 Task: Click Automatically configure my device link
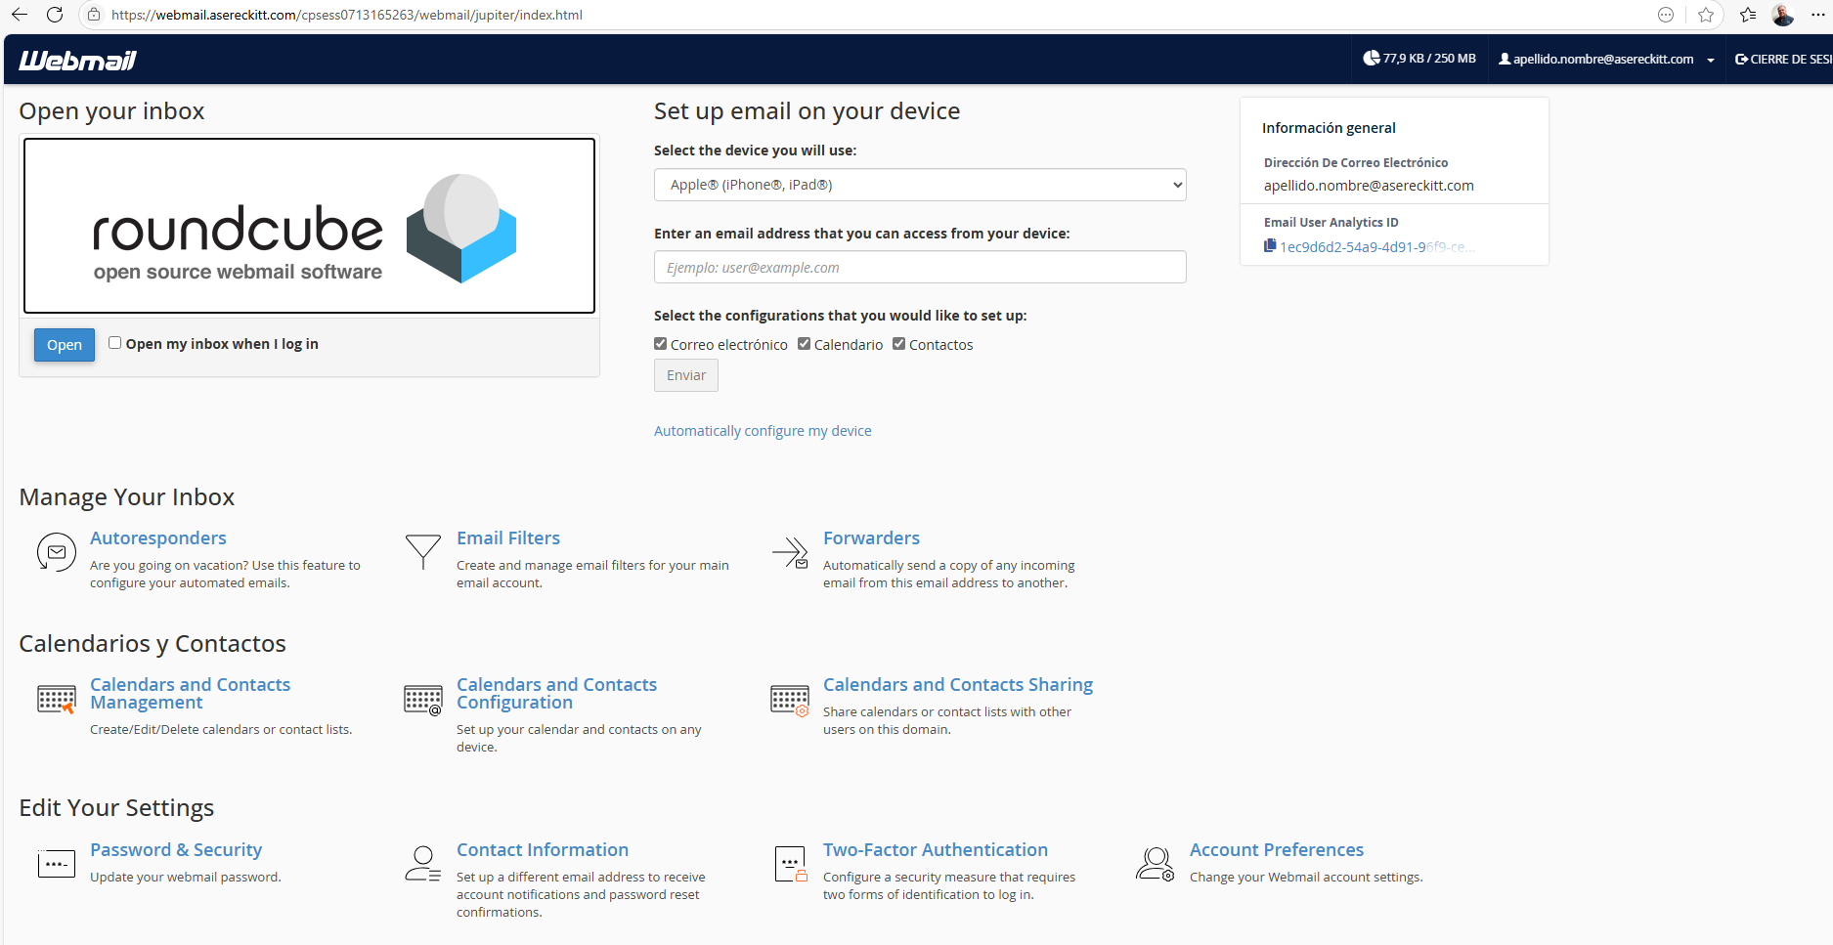pos(763,431)
